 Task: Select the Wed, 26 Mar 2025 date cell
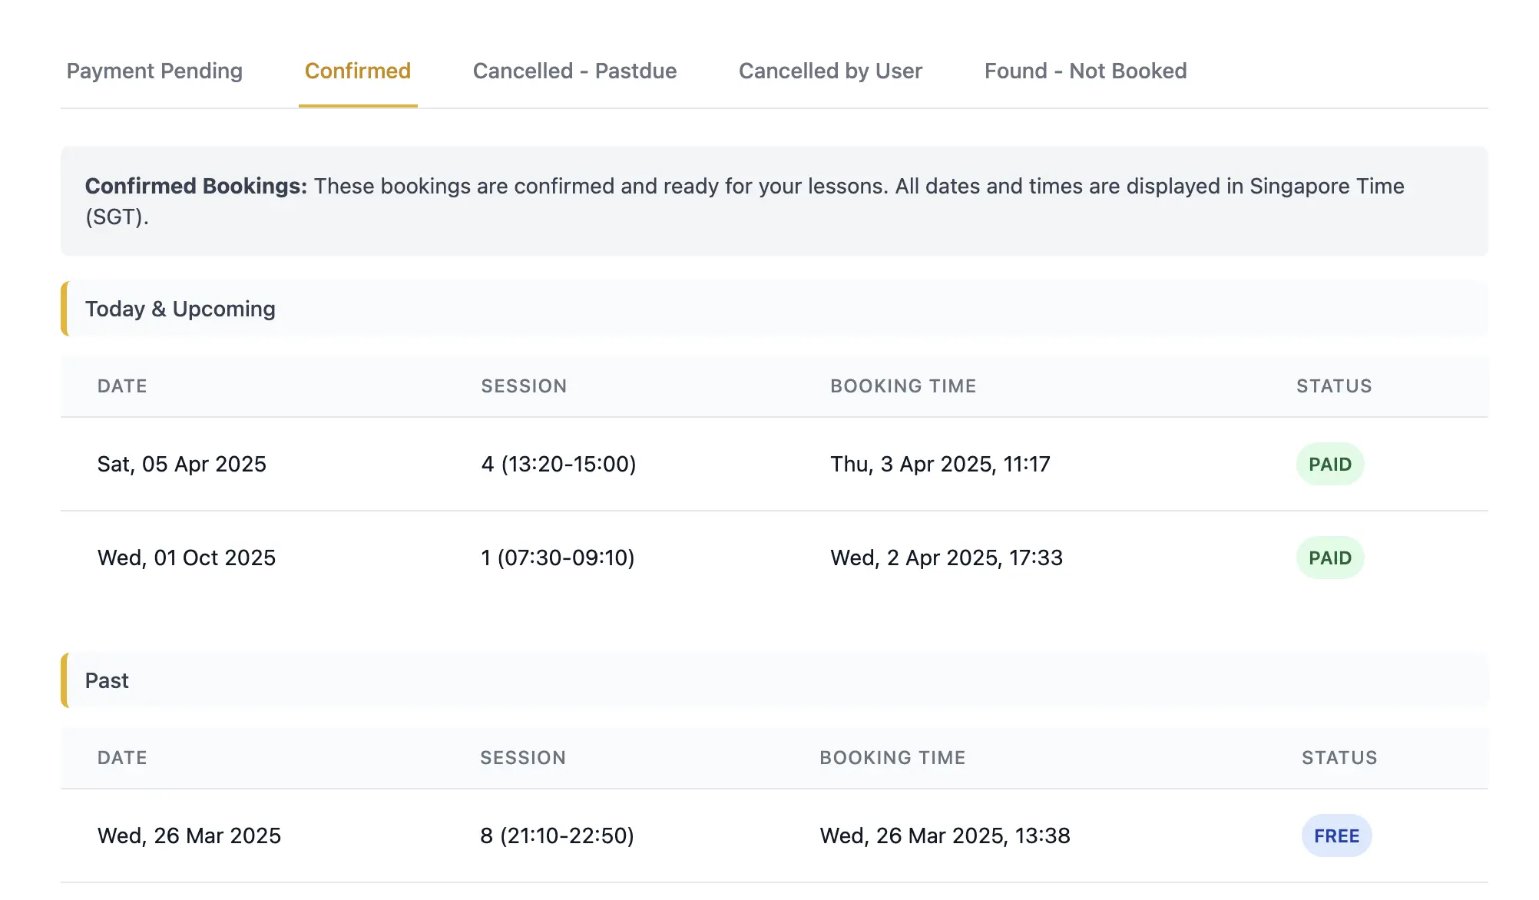[x=189, y=835]
